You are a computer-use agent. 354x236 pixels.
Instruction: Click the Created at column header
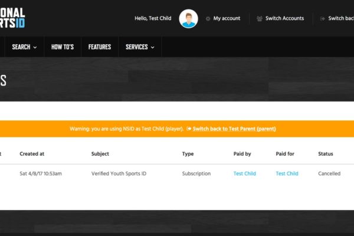point(32,154)
